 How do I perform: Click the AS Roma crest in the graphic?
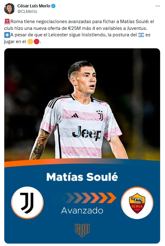[x=137, y=203]
